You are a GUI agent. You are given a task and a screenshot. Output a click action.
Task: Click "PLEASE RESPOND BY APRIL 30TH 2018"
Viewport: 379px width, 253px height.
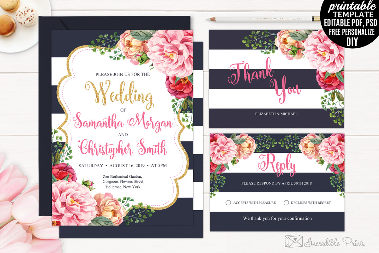277,183
